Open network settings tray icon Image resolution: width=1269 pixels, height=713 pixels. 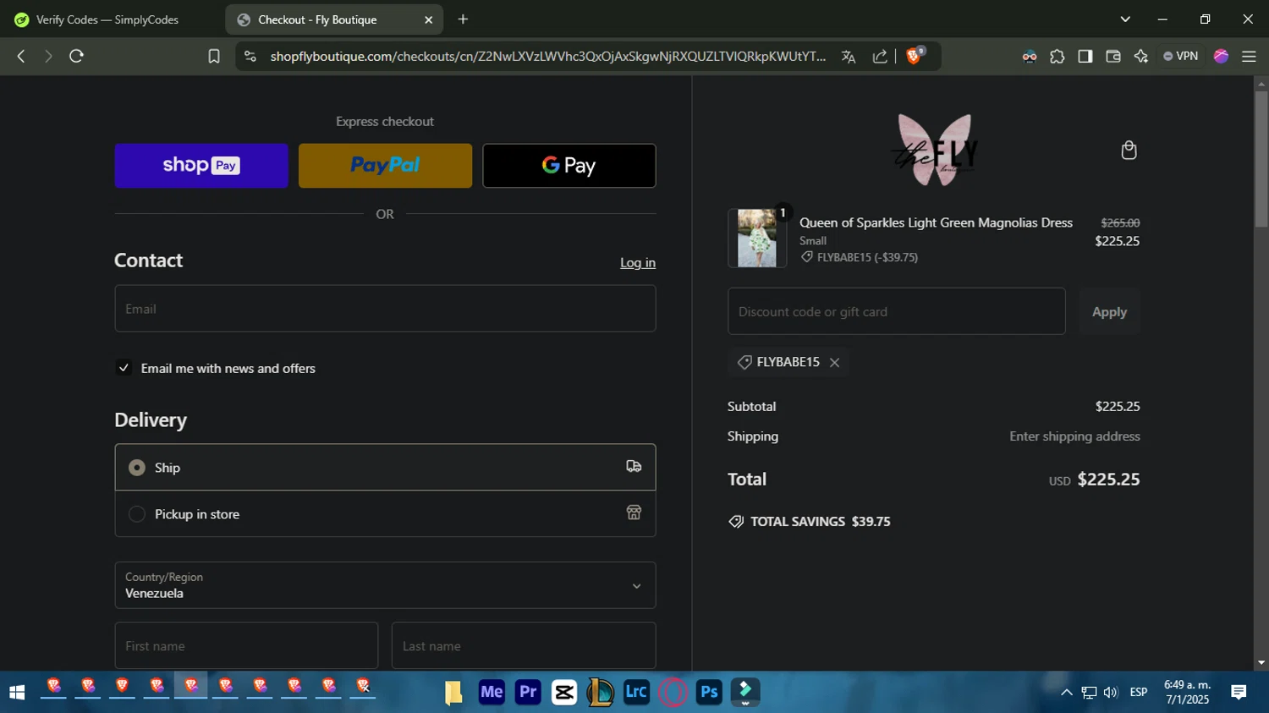click(x=1089, y=693)
